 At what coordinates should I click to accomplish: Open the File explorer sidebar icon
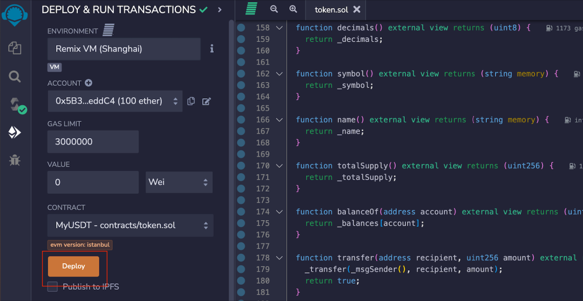click(x=15, y=48)
